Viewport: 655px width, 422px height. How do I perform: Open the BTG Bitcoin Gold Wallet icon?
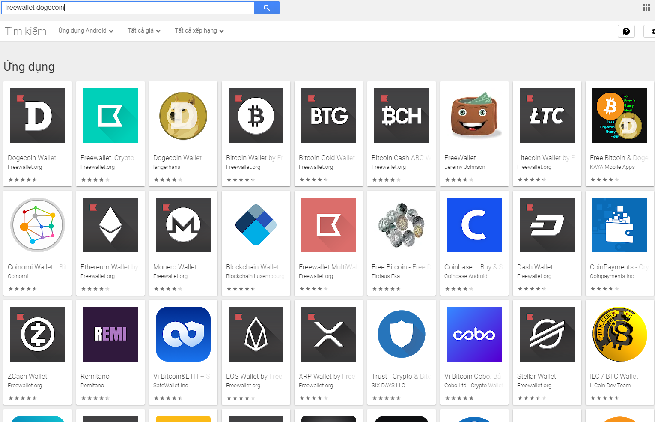click(329, 116)
